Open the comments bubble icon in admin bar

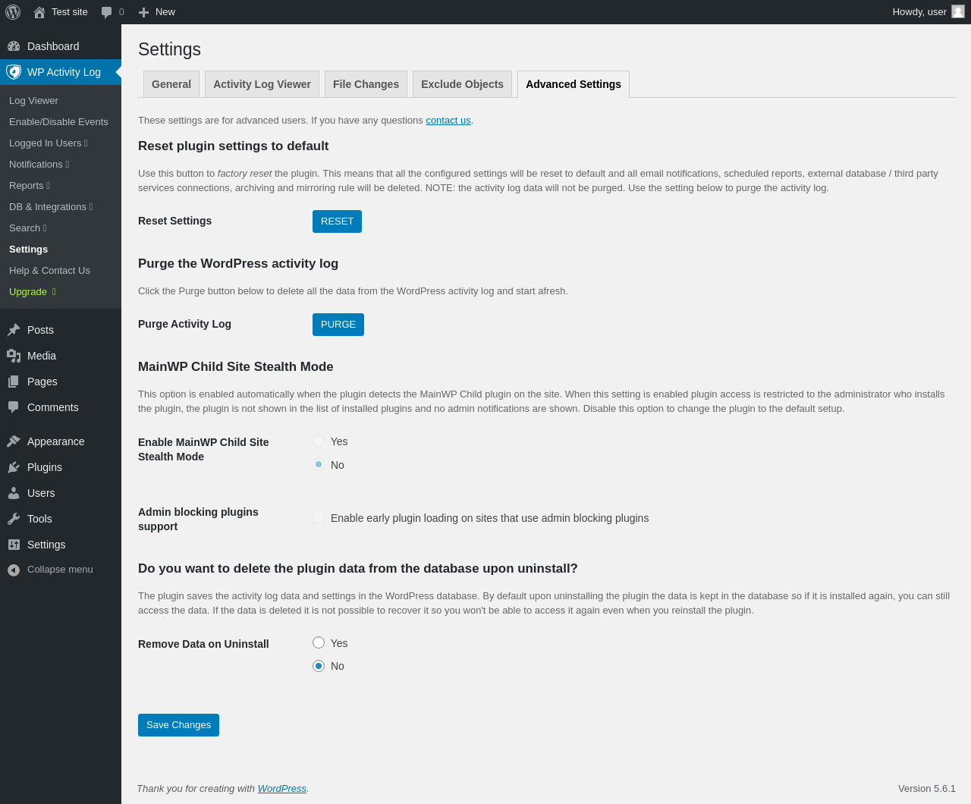pyautogui.click(x=107, y=12)
